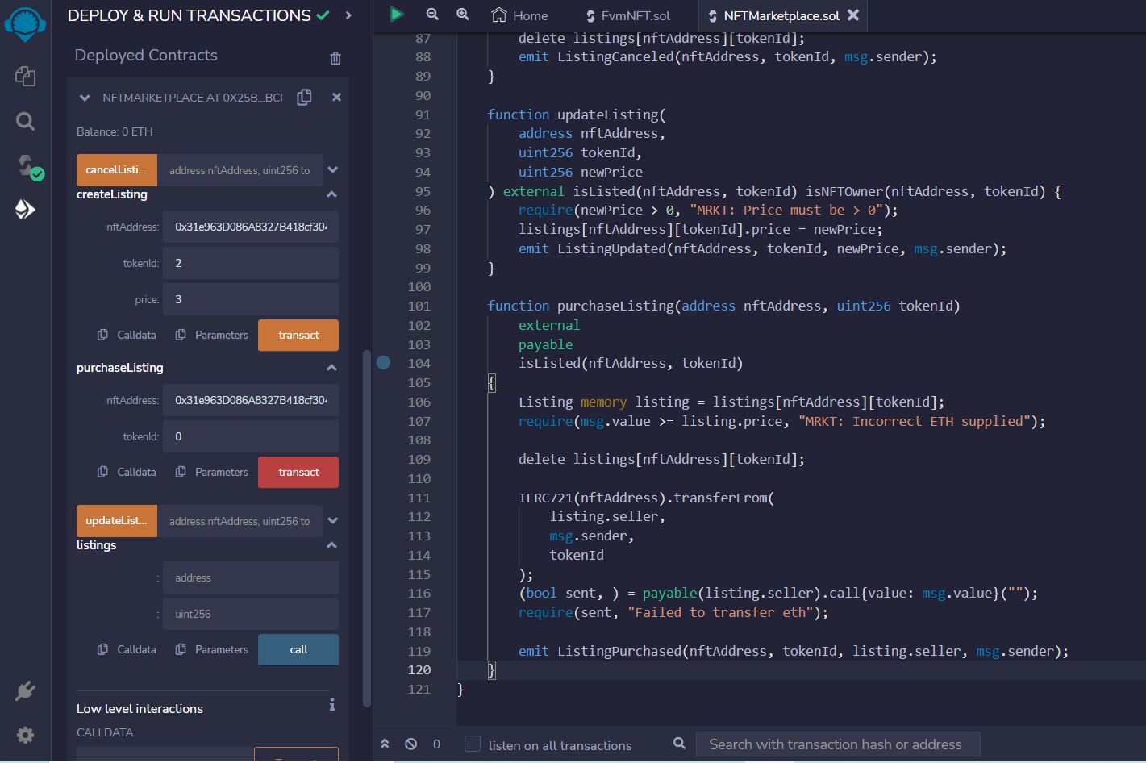
Task: Collapse the purchaseListing function section
Action: pos(331,368)
